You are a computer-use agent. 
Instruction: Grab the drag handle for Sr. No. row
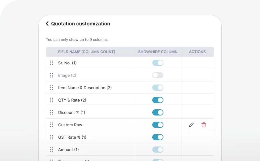coord(51,63)
